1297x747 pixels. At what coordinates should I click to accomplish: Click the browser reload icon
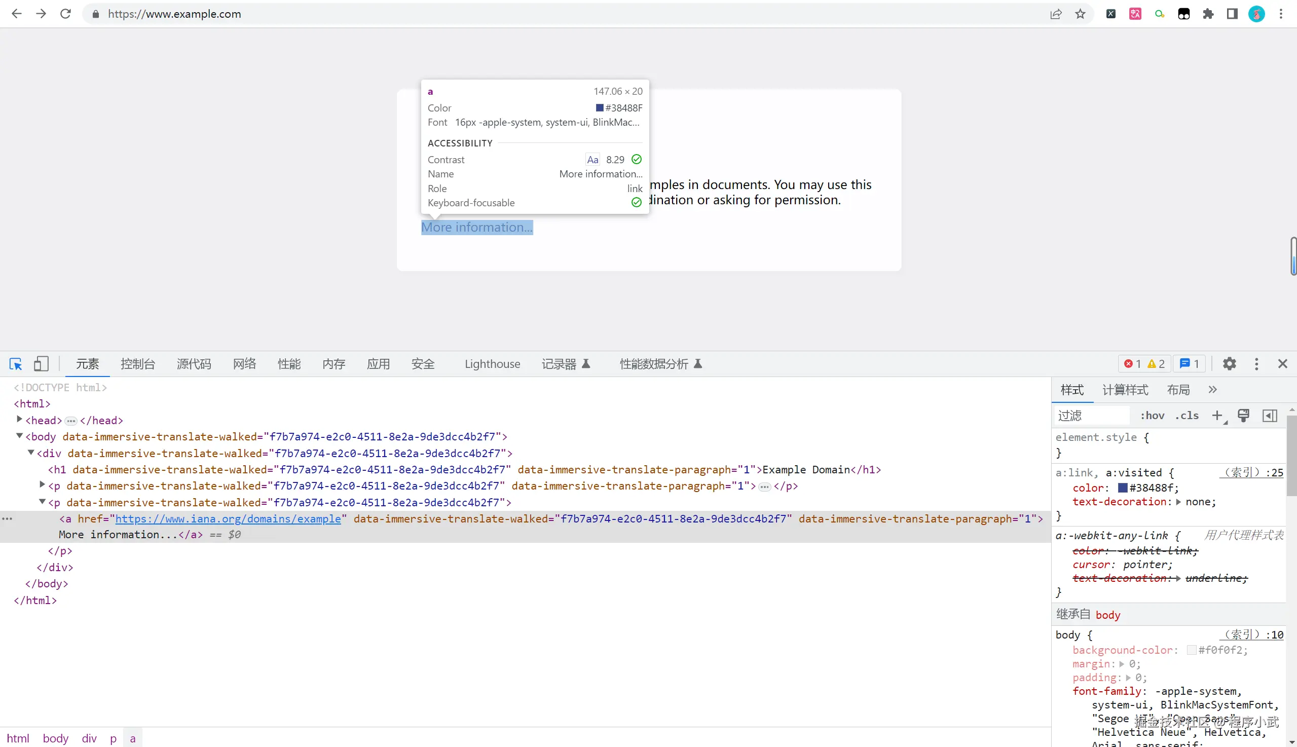(65, 14)
